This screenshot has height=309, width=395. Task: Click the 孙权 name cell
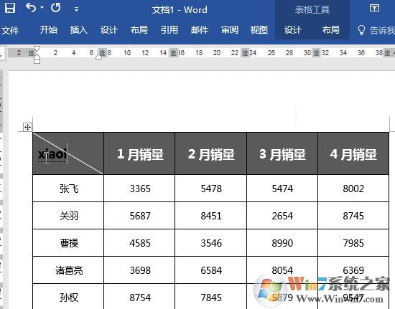coord(68,297)
